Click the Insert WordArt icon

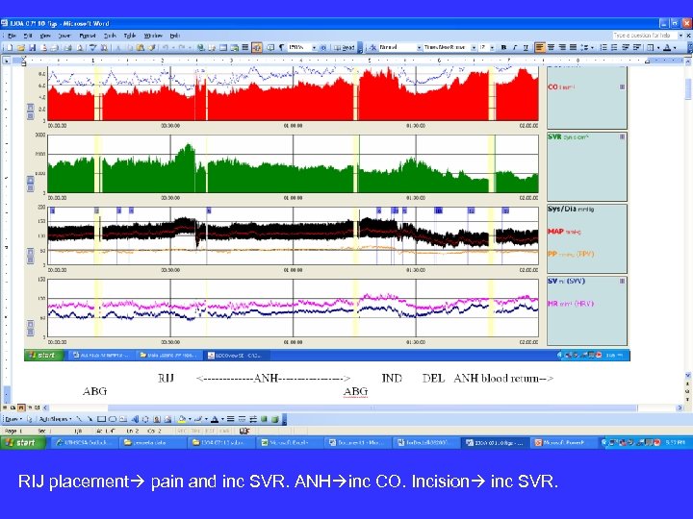coord(135,419)
